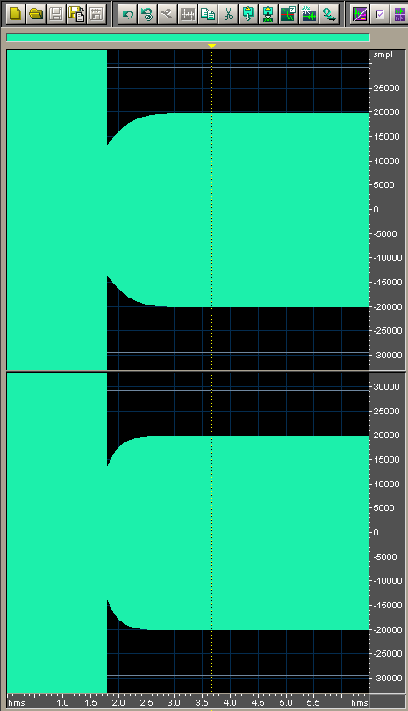Click the greyed-out scissors icon next to repeat
This screenshot has width=408, height=711.
click(168, 14)
